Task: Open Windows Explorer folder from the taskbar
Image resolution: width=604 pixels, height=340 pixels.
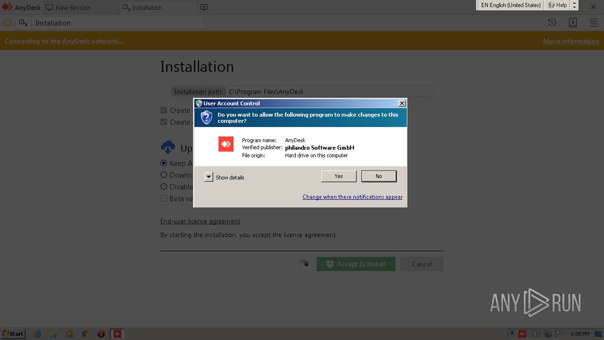Action: click(53, 334)
